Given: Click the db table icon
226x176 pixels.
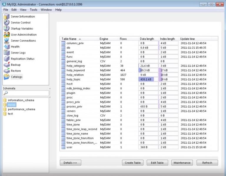Looking at the screenshot, I should coord(63,48).
